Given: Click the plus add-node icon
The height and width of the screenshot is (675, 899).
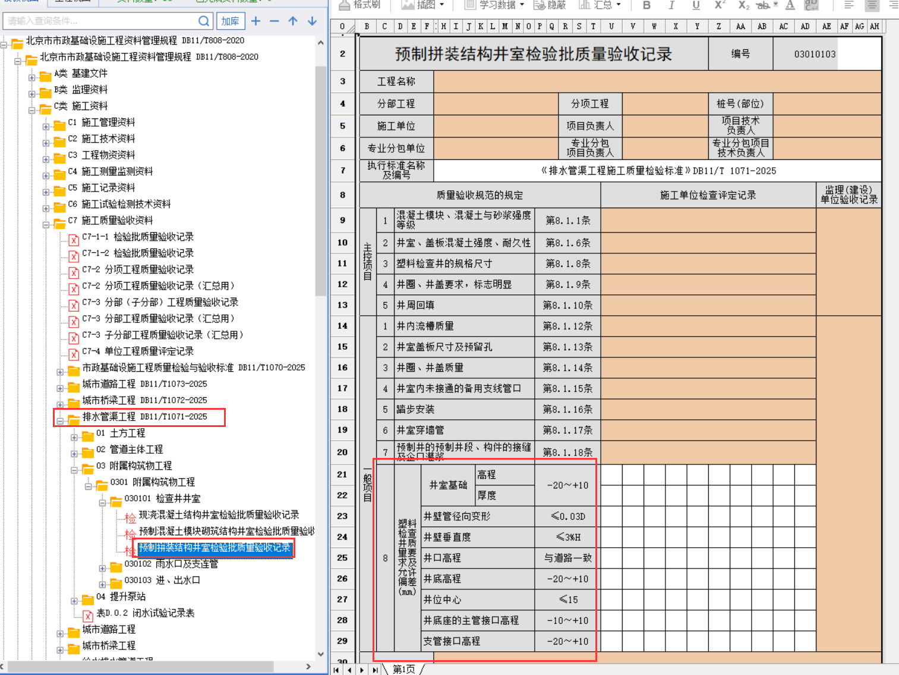Looking at the screenshot, I should (256, 21).
